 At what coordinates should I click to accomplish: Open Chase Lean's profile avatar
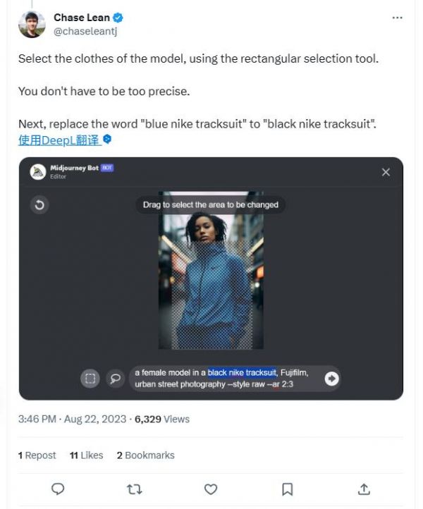(32, 24)
